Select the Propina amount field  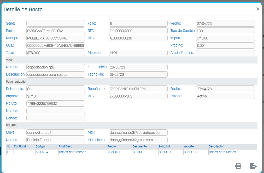[x=225, y=45]
